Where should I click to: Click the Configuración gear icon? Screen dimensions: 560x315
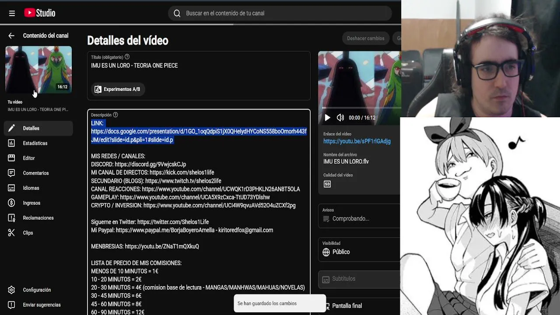coord(12,290)
